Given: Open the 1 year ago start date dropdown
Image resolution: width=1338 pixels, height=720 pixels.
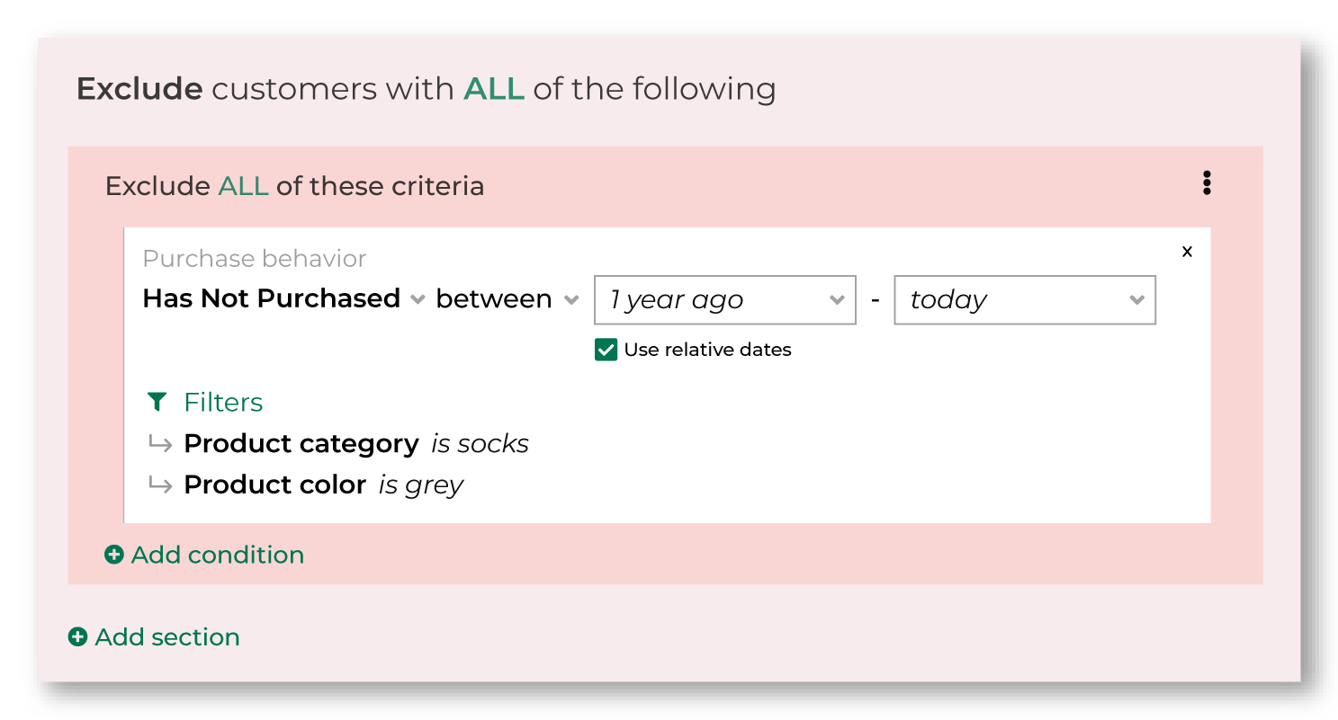Looking at the screenshot, I should point(724,300).
